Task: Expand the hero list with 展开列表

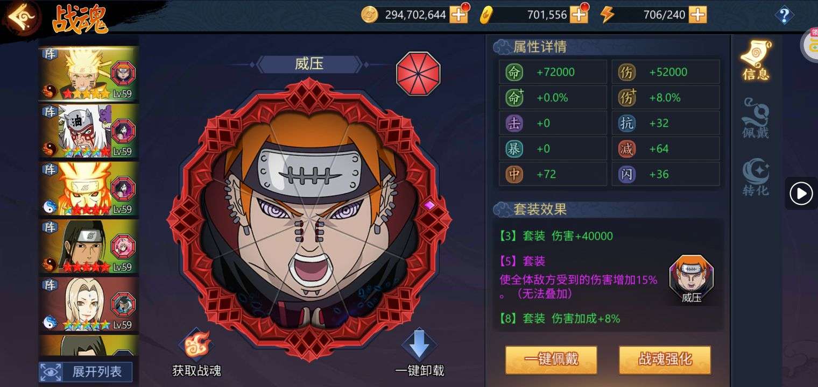Action: click(86, 371)
